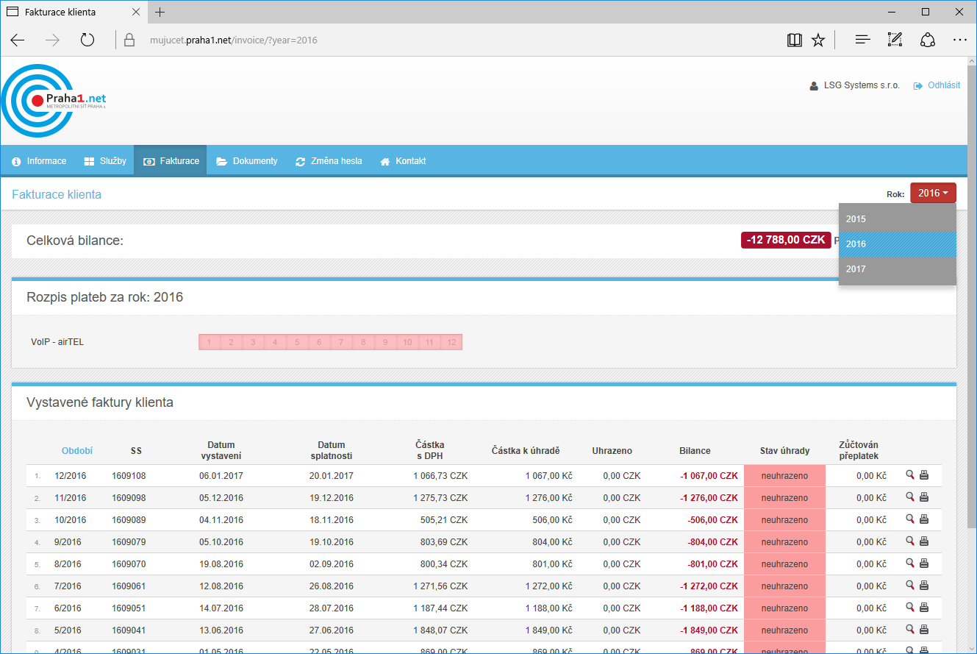
Task: Click neuhrazeno status for 12/2016
Action: tap(784, 476)
